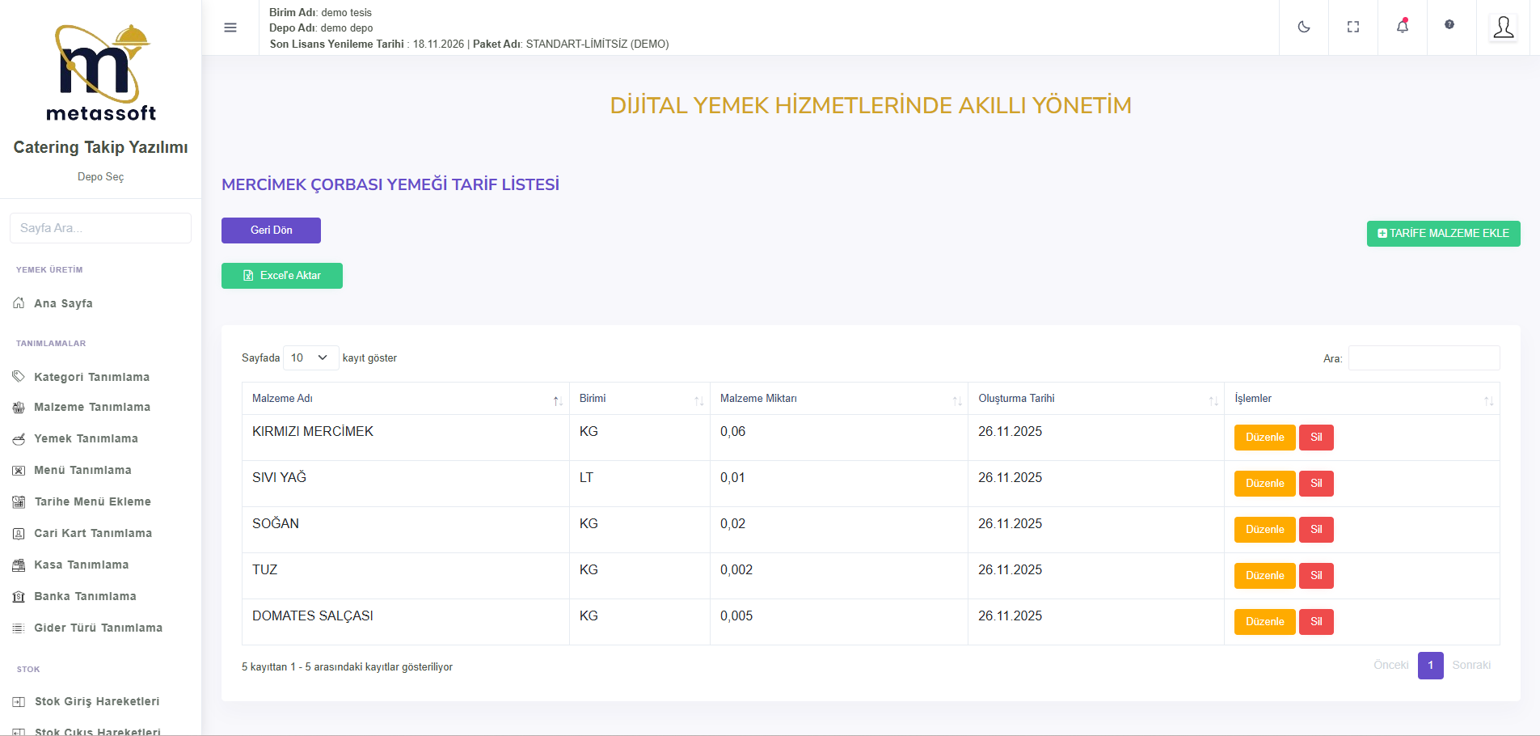Image resolution: width=1540 pixels, height=736 pixels.
Task: Switch to dark mode via moon icon
Action: pyautogui.click(x=1304, y=27)
